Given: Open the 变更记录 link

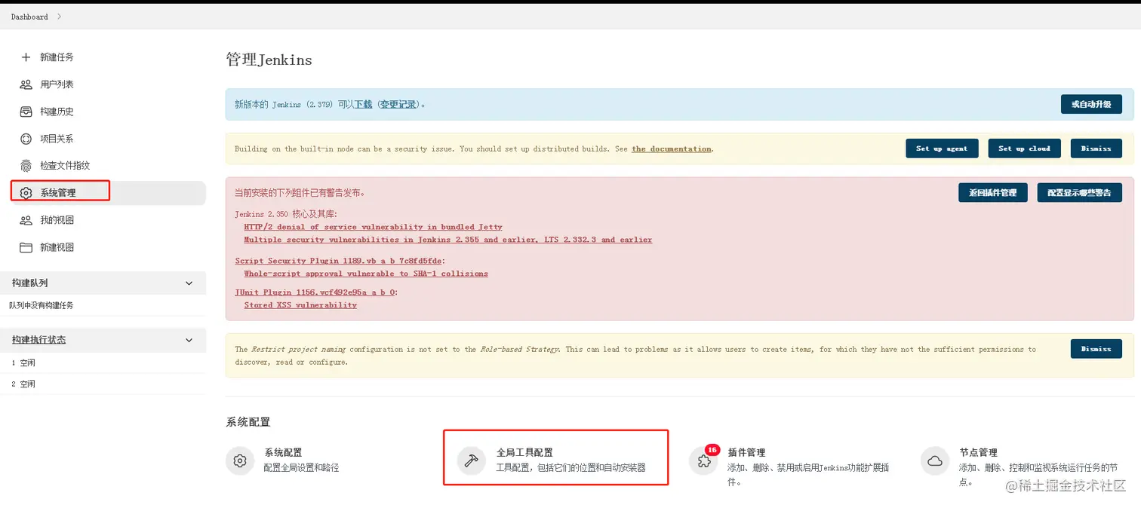Looking at the screenshot, I should [x=398, y=105].
